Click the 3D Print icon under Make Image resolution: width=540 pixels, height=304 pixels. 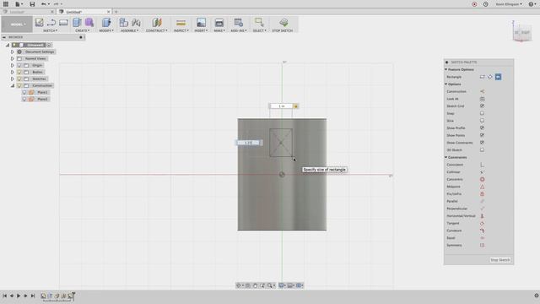(x=219, y=23)
